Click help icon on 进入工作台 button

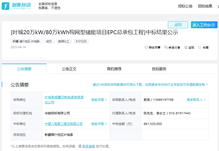[213, 25]
